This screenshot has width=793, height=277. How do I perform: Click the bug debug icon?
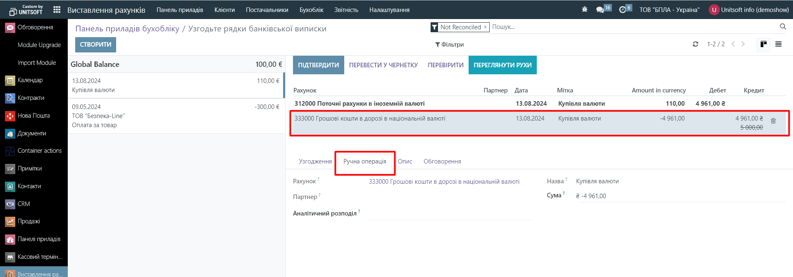(x=584, y=9)
